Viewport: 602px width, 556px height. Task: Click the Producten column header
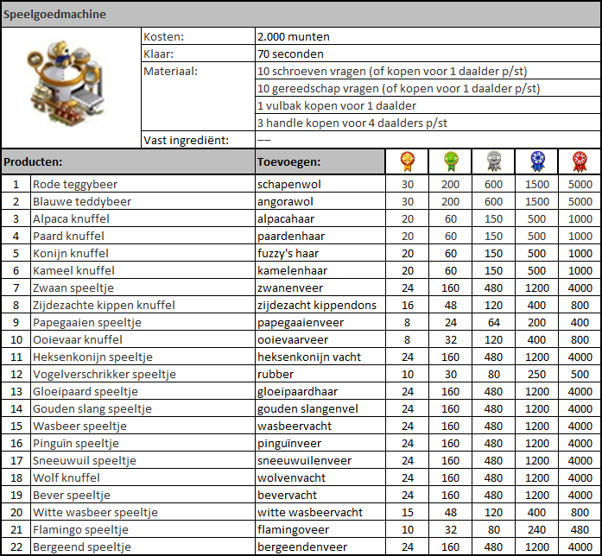tap(33, 161)
